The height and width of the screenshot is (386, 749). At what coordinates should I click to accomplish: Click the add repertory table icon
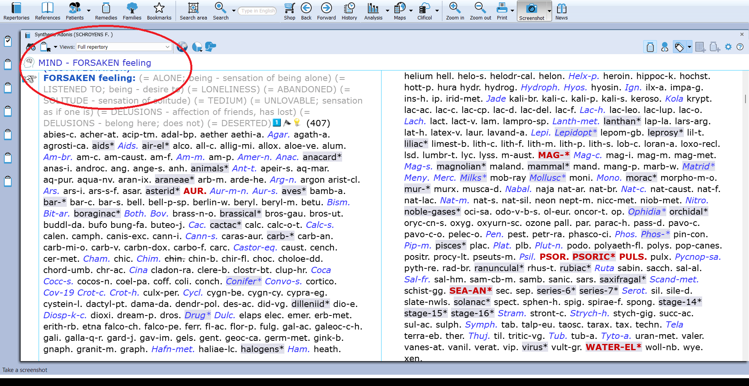[700, 47]
